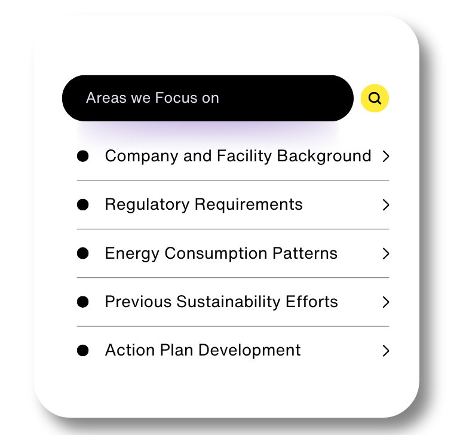
Task: Choose the Previous Sustainability Efforts label
Action: click(x=221, y=302)
